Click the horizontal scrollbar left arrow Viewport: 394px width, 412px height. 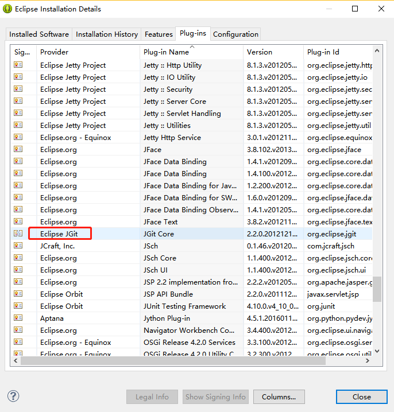[16, 360]
